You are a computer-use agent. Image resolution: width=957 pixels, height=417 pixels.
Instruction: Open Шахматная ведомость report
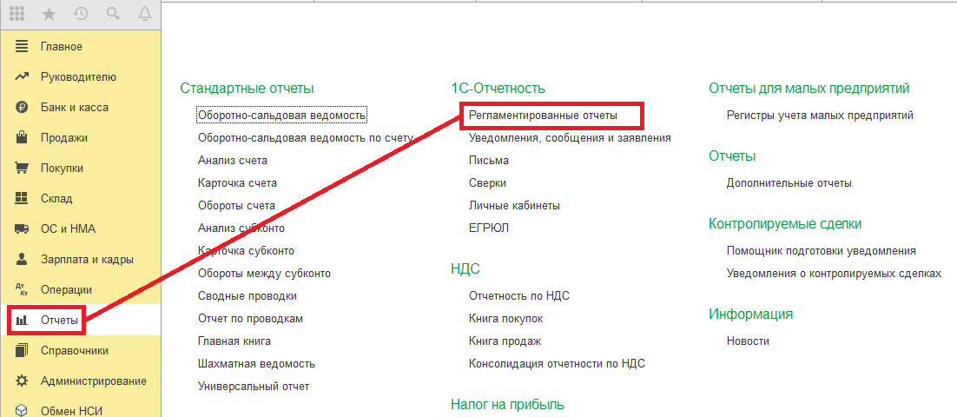coord(256,364)
